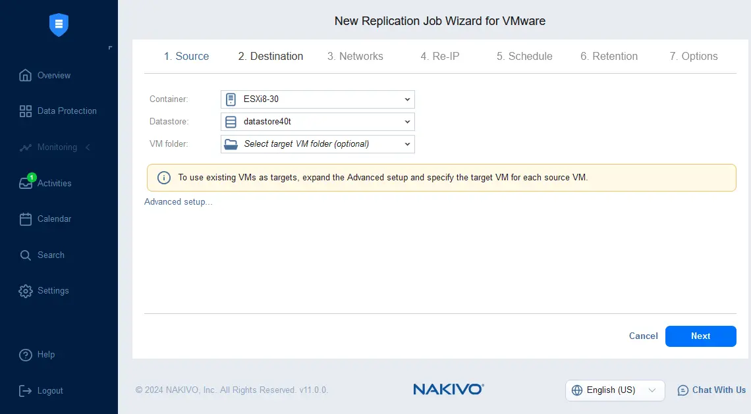751x414 pixels.
Task: Open the Container dropdown showing ESXi8-30
Action: (x=318, y=99)
